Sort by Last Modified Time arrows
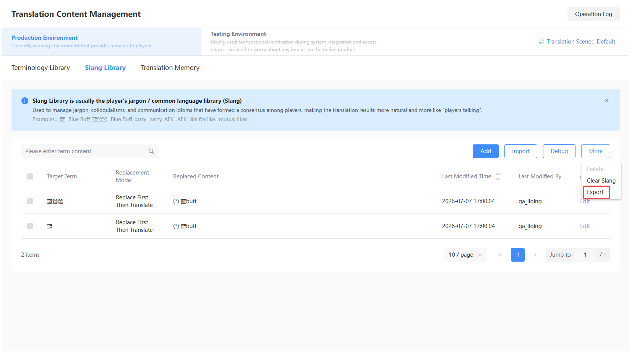 click(x=498, y=176)
